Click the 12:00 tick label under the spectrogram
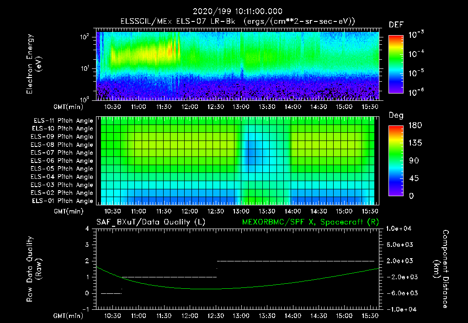 coord(190,107)
